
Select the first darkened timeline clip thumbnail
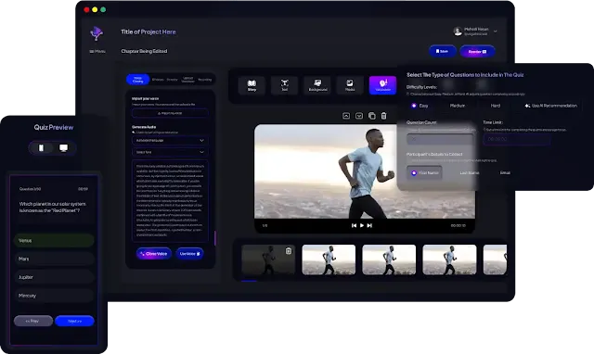(x=268, y=259)
